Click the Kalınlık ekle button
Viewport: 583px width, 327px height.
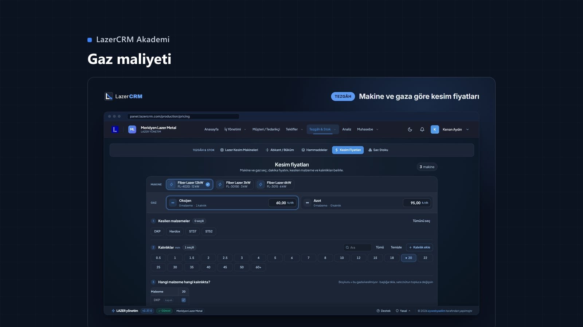point(419,247)
